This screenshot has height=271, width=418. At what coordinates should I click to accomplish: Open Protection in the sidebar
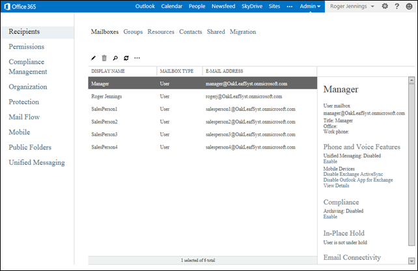coord(23,102)
